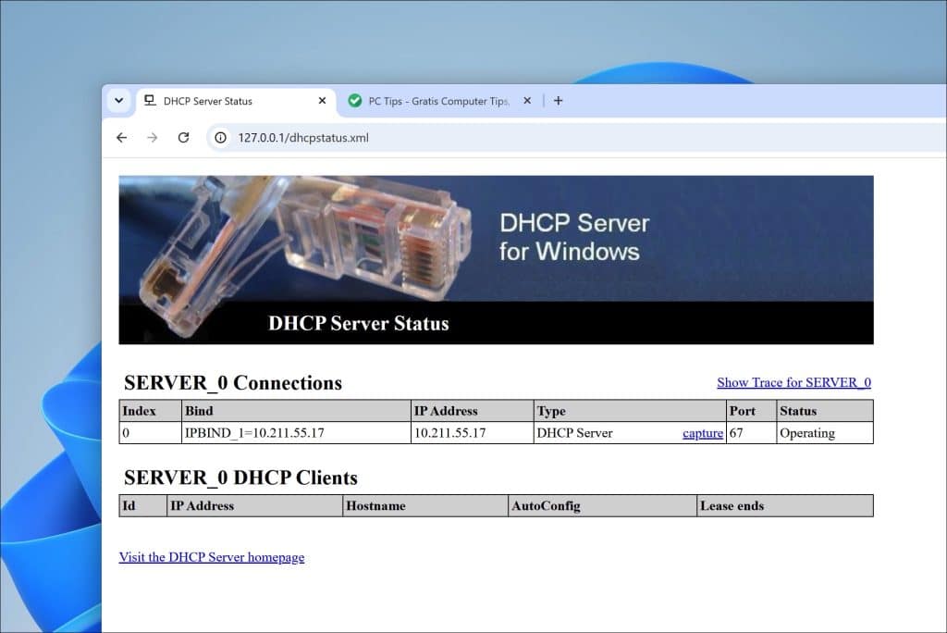The image size is (947, 633).
Task: Switch to the DHCP Server Status tab
Action: [236, 101]
